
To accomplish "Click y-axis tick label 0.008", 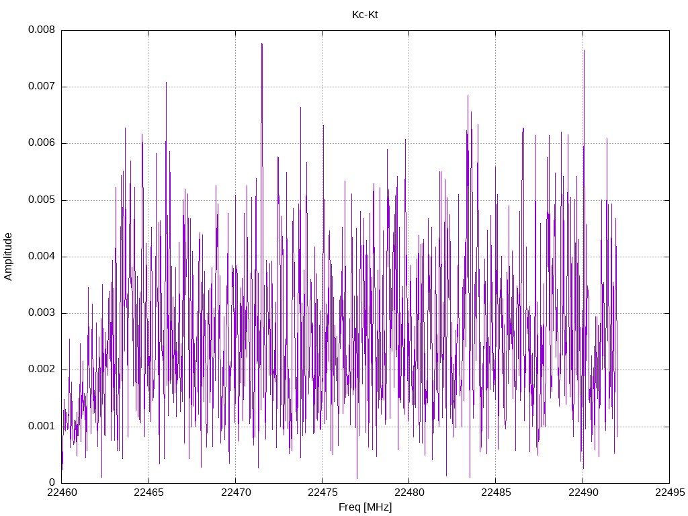I will 42,30.
